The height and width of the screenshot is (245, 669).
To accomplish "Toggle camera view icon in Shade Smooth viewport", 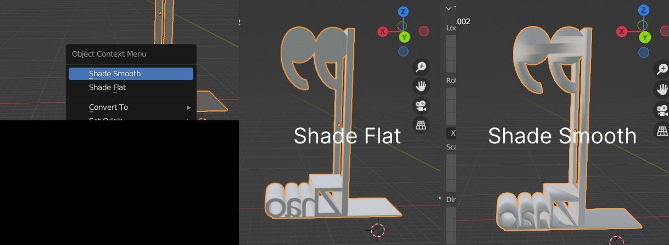I will pos(661,109).
